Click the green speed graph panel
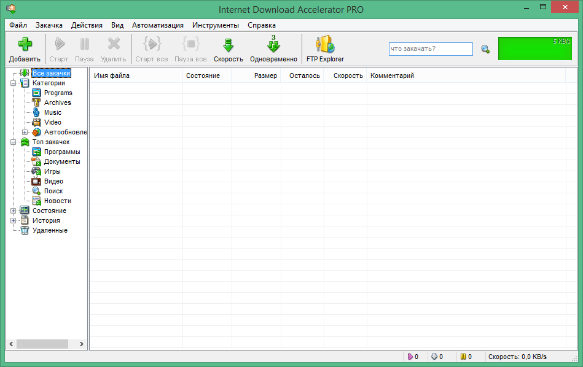Screen dimensions: 583x367 pos(534,48)
